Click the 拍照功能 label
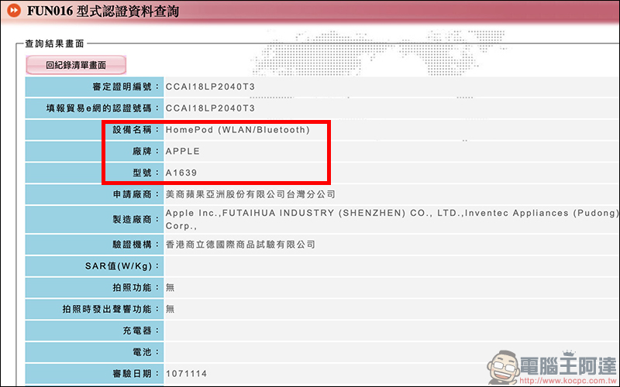 [136, 287]
